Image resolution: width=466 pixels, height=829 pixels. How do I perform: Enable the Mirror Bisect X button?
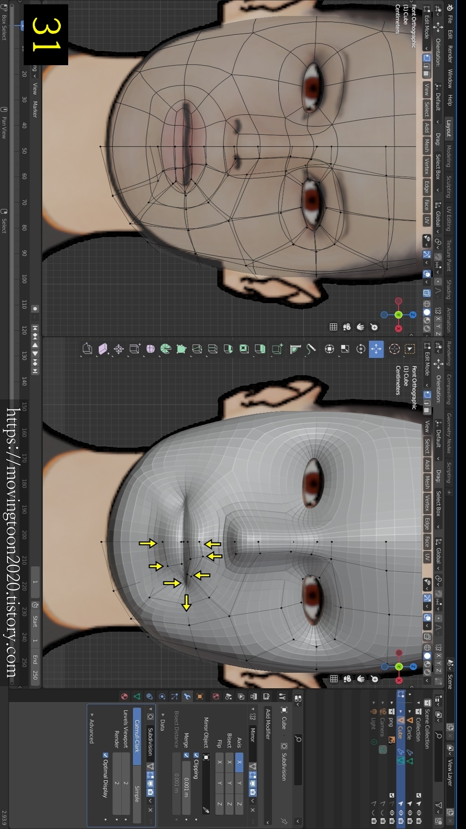pyautogui.click(x=229, y=763)
